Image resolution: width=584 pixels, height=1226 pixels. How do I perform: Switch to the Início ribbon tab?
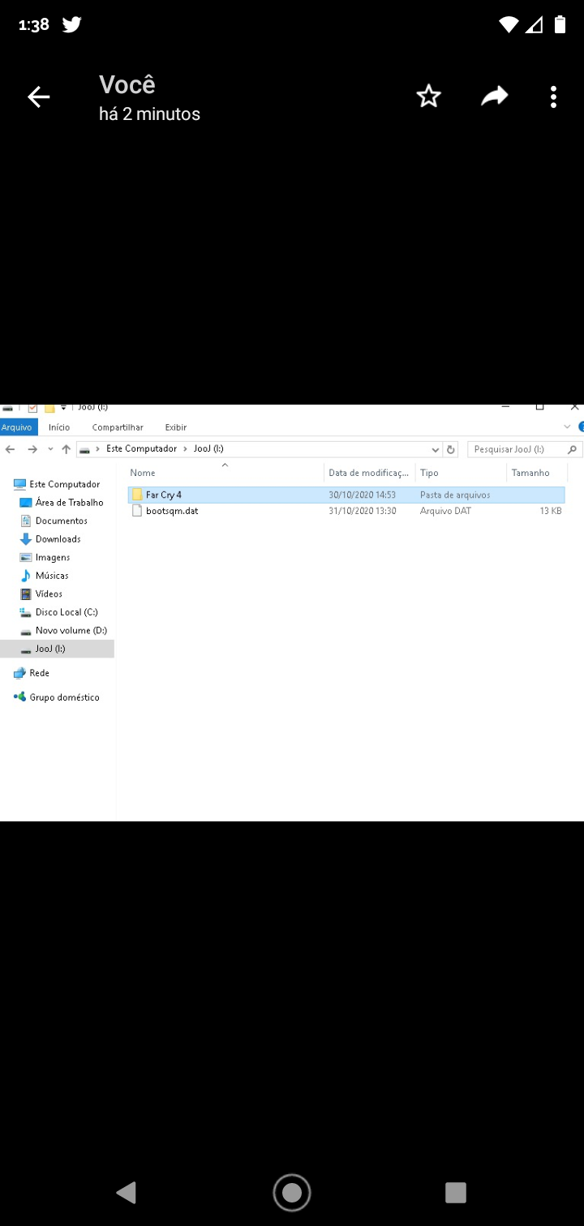(x=59, y=427)
